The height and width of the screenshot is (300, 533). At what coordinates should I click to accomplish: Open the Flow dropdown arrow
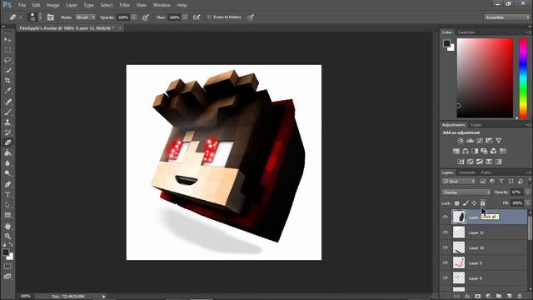[x=185, y=17]
